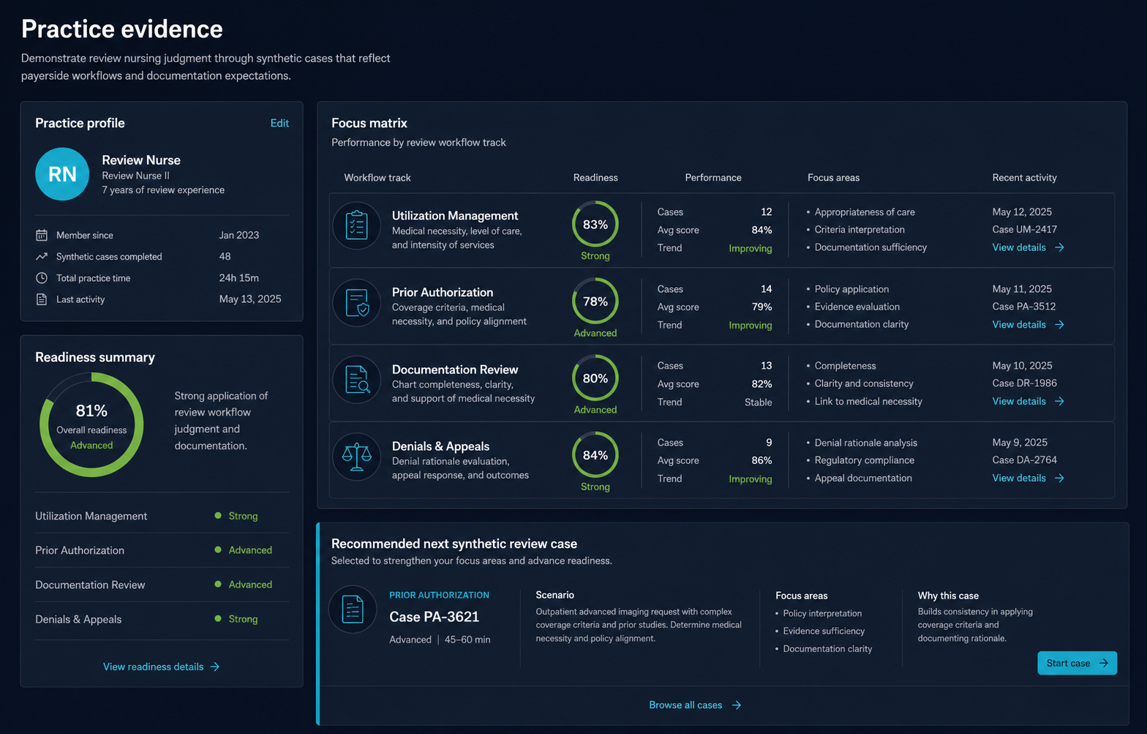
Task: Click green status dot for Documentation Review summary
Action: coord(218,584)
